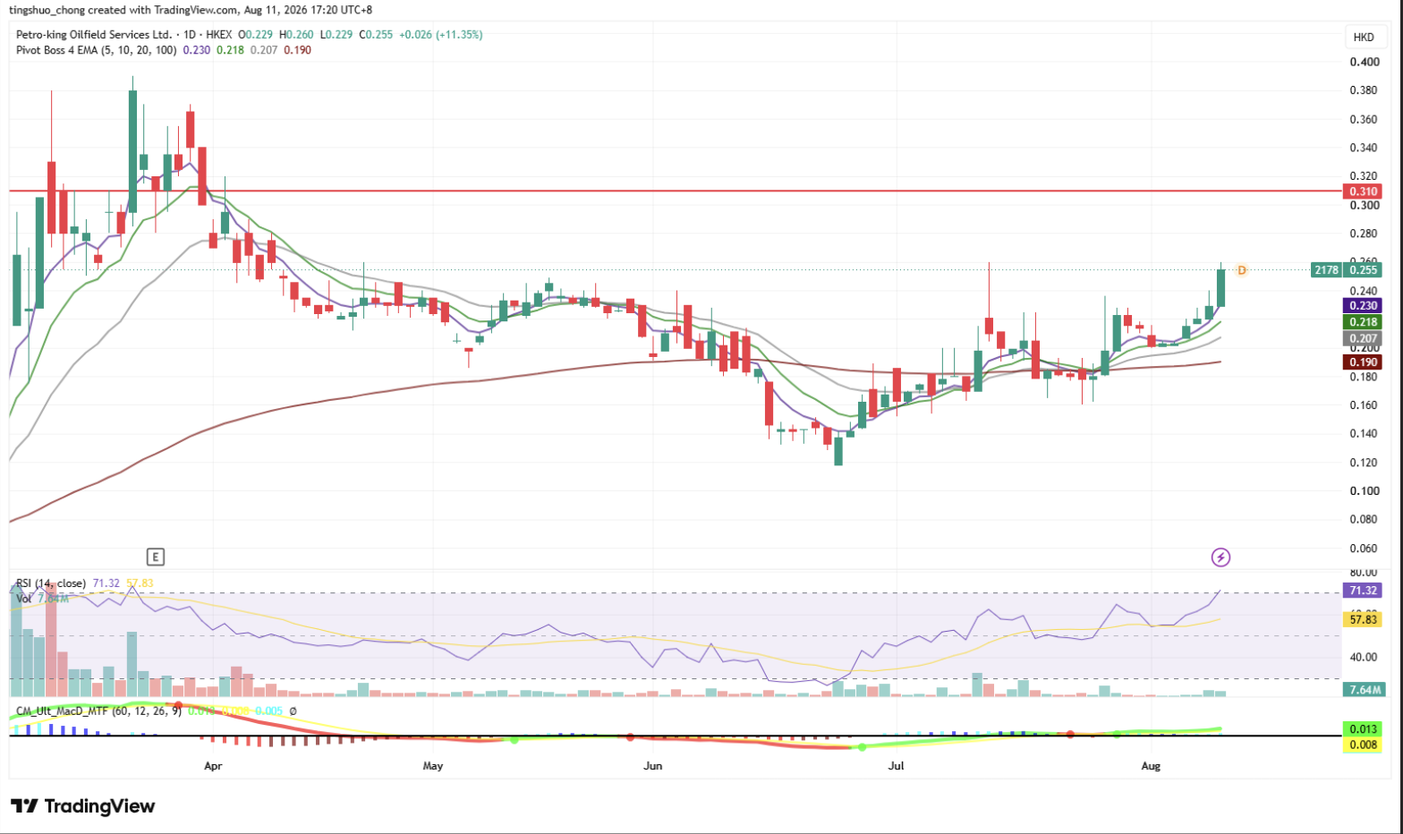Click the 0.100 price scale label
This screenshot has height=834, width=1403.
coord(1365,491)
